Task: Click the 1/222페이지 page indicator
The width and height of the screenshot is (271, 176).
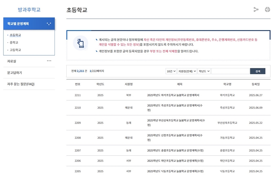Action: [97, 71]
